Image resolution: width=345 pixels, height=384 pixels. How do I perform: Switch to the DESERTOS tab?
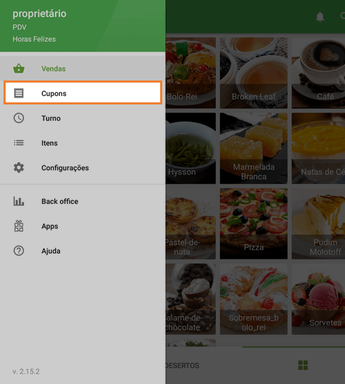[183, 366]
